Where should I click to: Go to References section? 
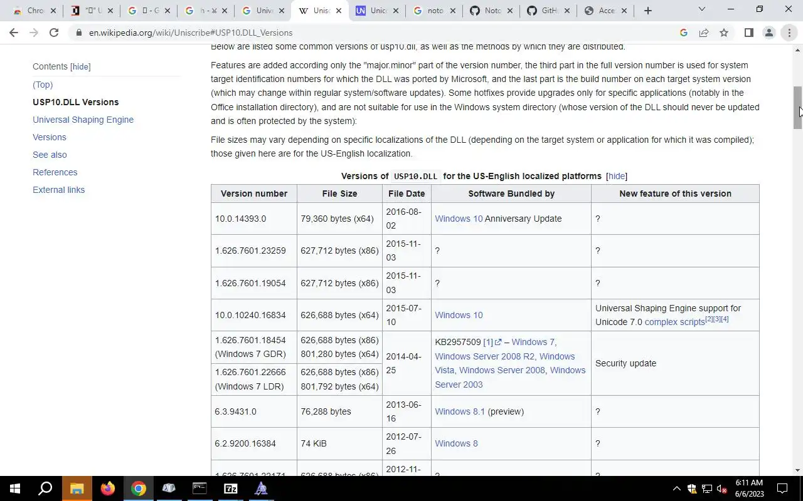(55, 172)
